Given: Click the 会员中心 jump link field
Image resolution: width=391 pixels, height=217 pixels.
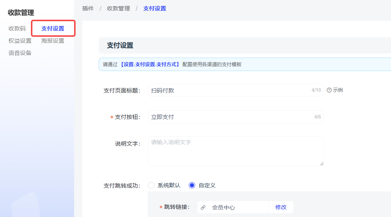Looking at the screenshot, I should (x=233, y=207).
